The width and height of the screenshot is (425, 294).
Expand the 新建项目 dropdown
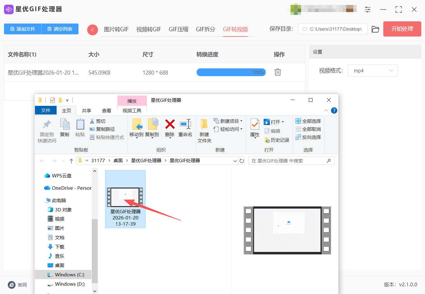coord(228,121)
